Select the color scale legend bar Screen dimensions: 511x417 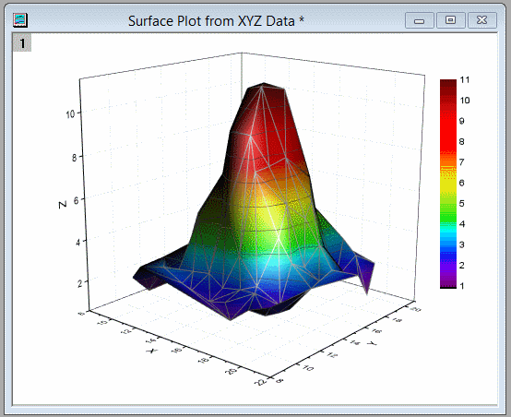[x=448, y=184]
